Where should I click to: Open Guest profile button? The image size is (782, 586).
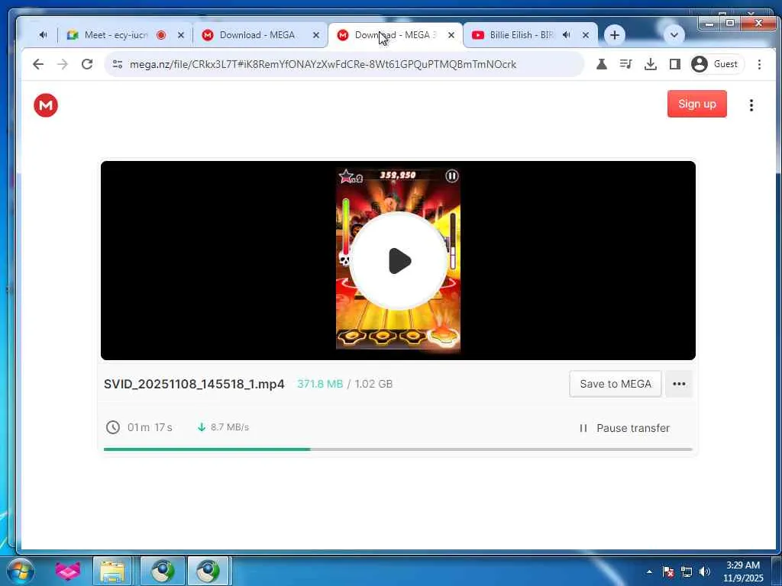(x=716, y=64)
